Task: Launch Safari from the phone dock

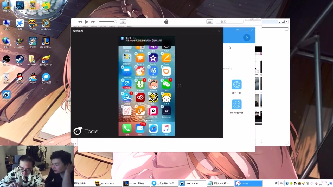Action: point(153,128)
